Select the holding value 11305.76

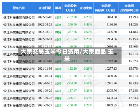coord(111,91)
